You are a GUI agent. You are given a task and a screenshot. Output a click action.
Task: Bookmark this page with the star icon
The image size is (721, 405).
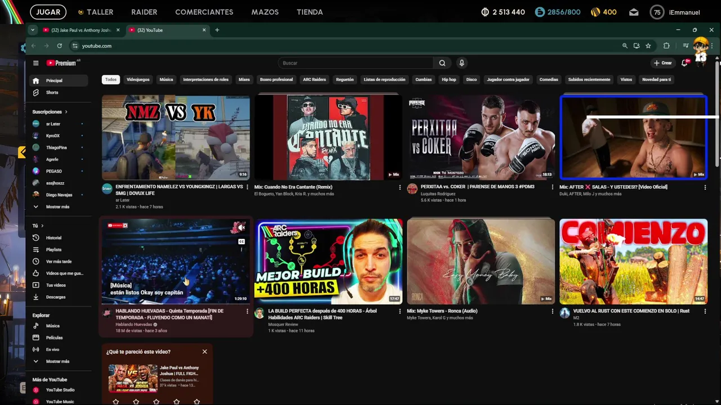pos(648,46)
